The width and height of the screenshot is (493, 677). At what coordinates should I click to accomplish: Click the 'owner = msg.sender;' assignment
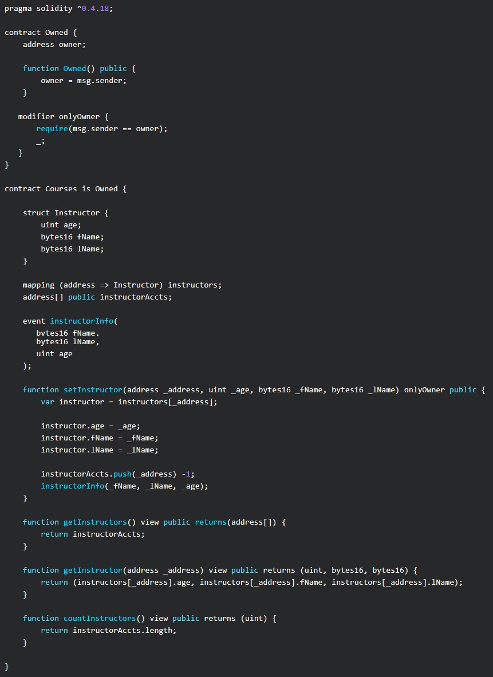pos(84,81)
